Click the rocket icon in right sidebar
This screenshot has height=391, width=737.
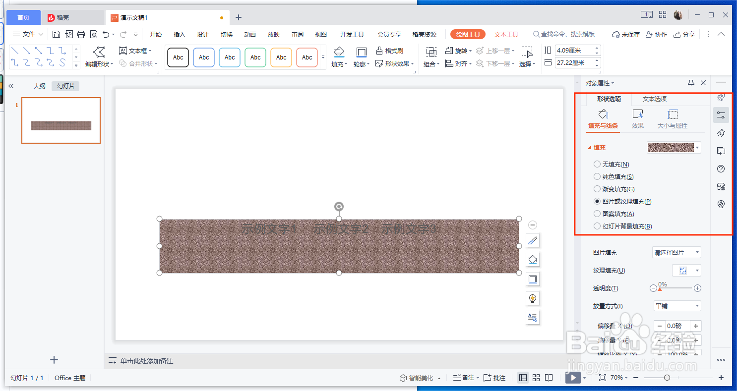point(721,98)
